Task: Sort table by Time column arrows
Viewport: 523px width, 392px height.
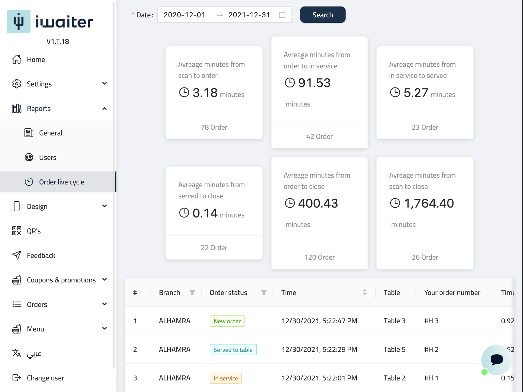Action: pos(365,293)
